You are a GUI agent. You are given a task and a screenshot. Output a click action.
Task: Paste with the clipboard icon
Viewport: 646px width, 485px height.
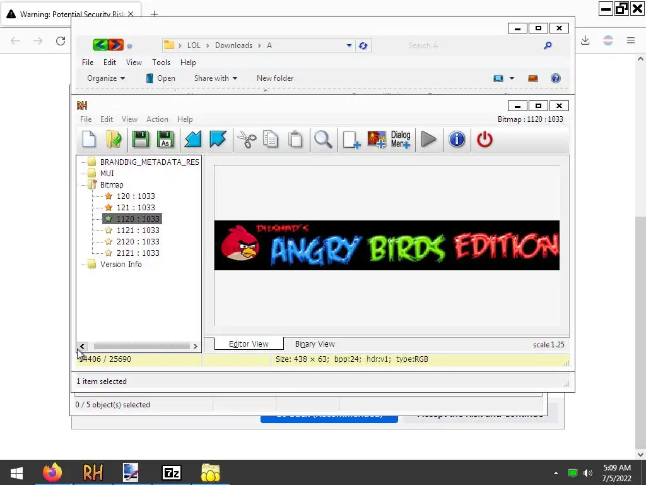pyautogui.click(x=295, y=140)
